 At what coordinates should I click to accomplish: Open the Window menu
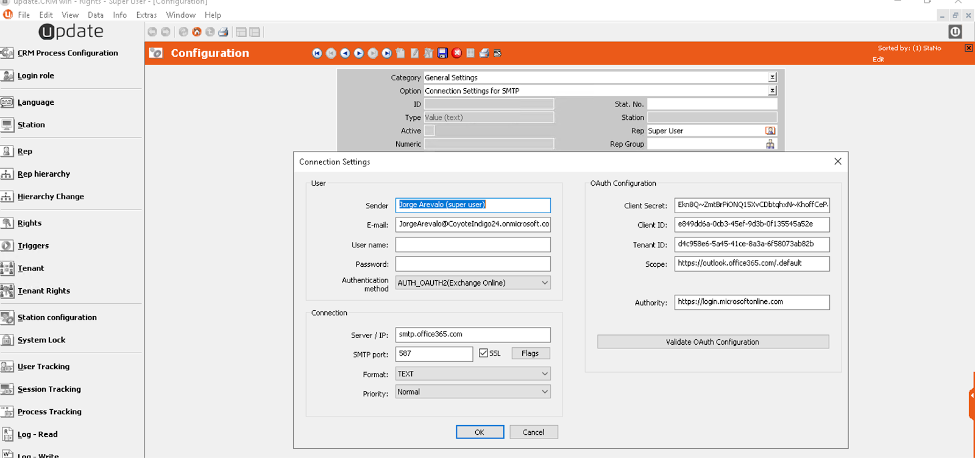181,15
